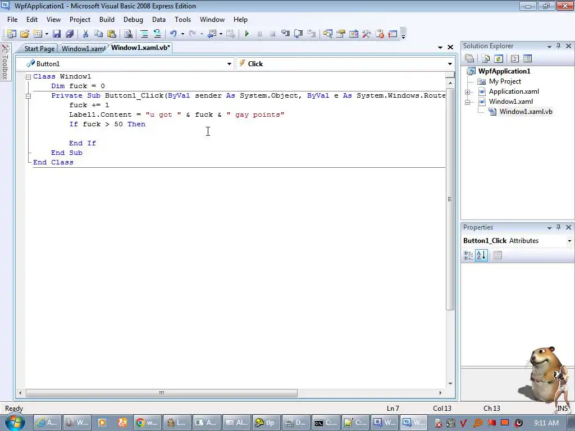Click the Navigate Backward icon

coord(212,34)
